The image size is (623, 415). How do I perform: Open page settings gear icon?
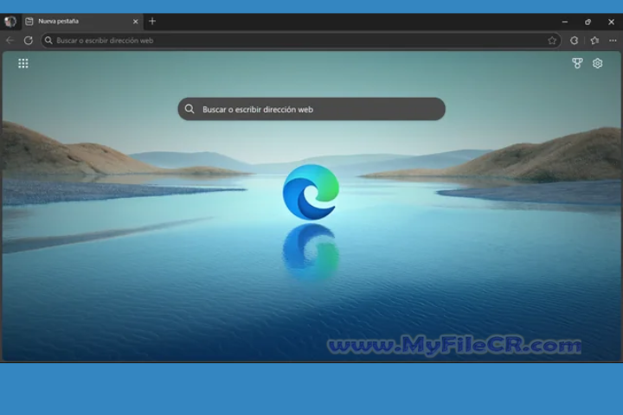tap(597, 63)
